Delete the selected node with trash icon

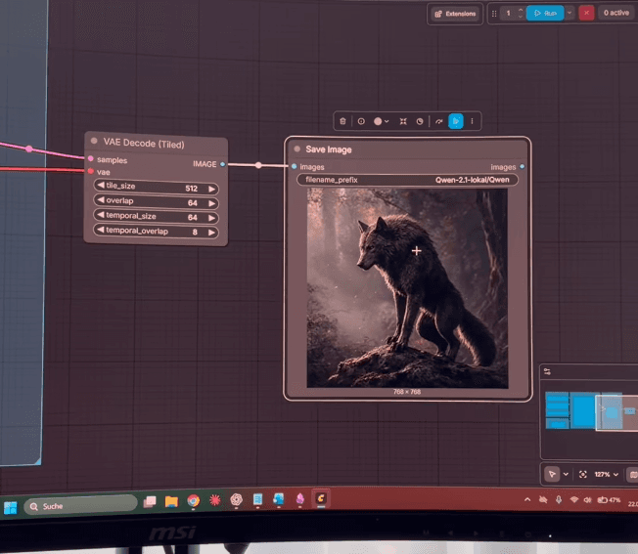[342, 121]
